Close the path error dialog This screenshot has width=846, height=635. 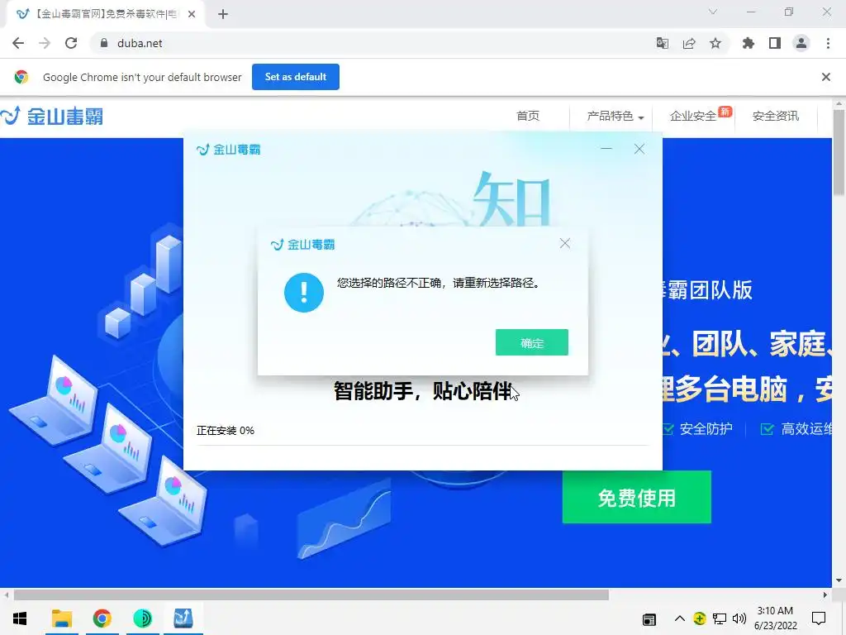[565, 244]
